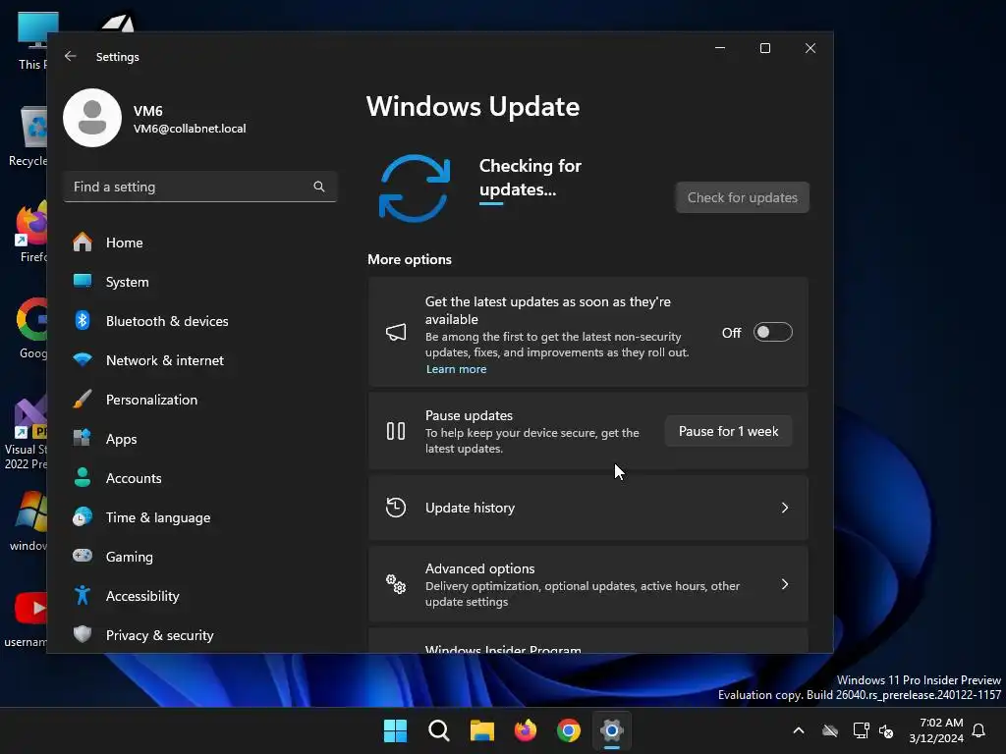
Task: Click Pause for 1 week button
Action: point(728,431)
